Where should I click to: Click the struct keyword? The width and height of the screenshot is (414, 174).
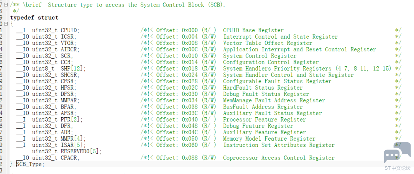coord(48,18)
